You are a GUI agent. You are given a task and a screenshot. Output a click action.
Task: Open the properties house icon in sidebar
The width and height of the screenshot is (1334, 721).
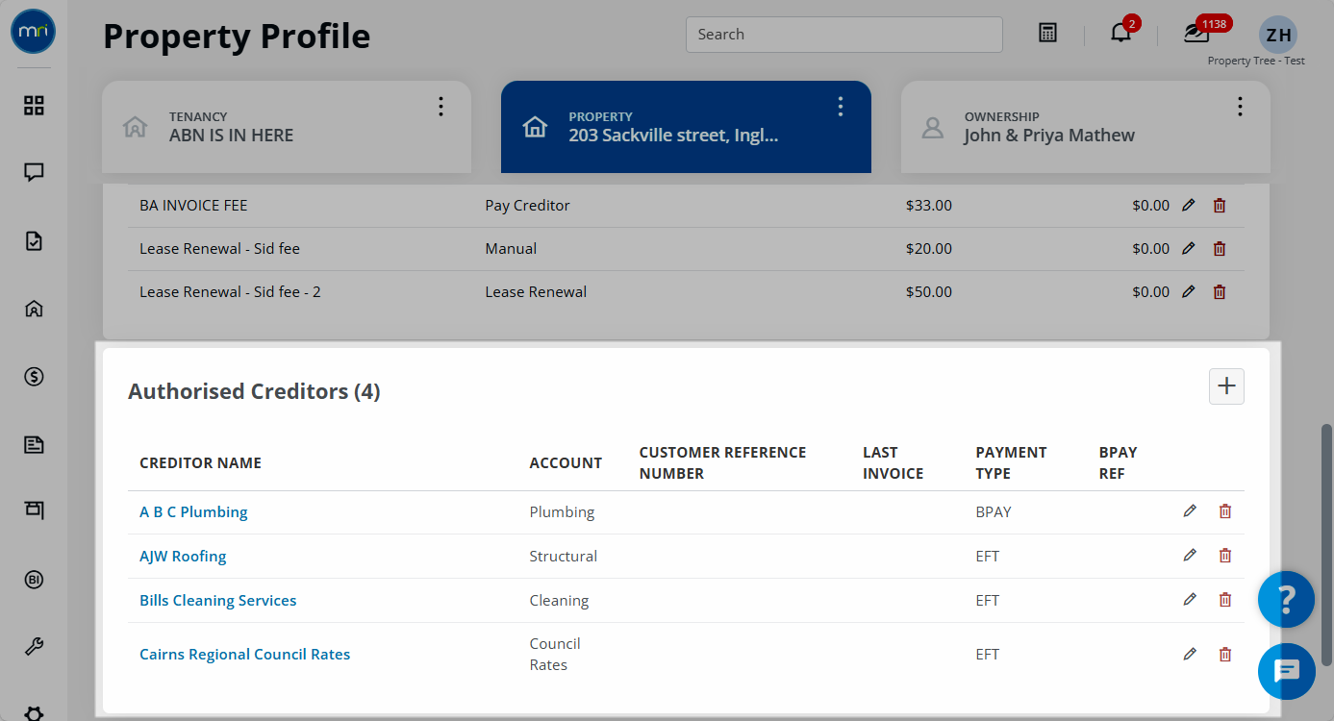click(x=34, y=309)
